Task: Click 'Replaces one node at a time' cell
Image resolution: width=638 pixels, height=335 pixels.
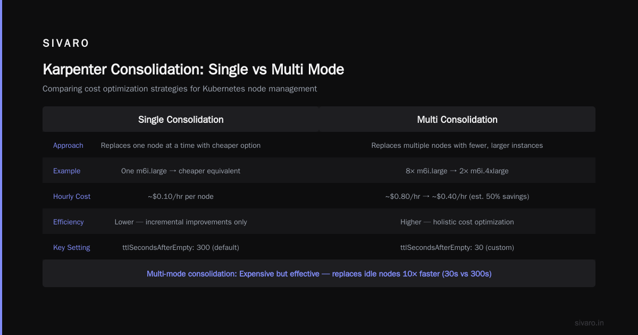Action: 181,145
